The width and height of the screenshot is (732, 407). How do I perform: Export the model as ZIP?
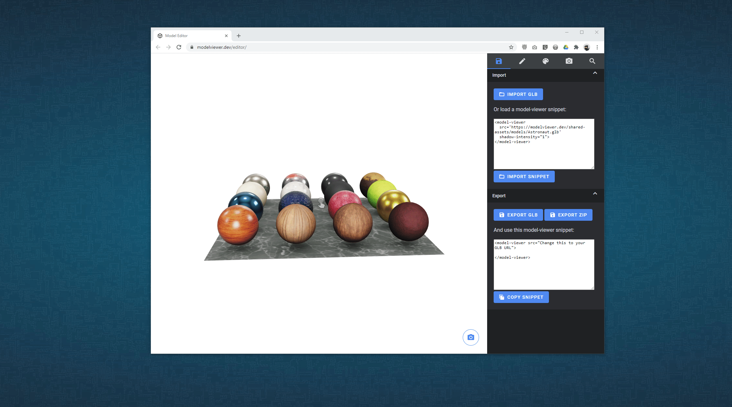coord(568,215)
